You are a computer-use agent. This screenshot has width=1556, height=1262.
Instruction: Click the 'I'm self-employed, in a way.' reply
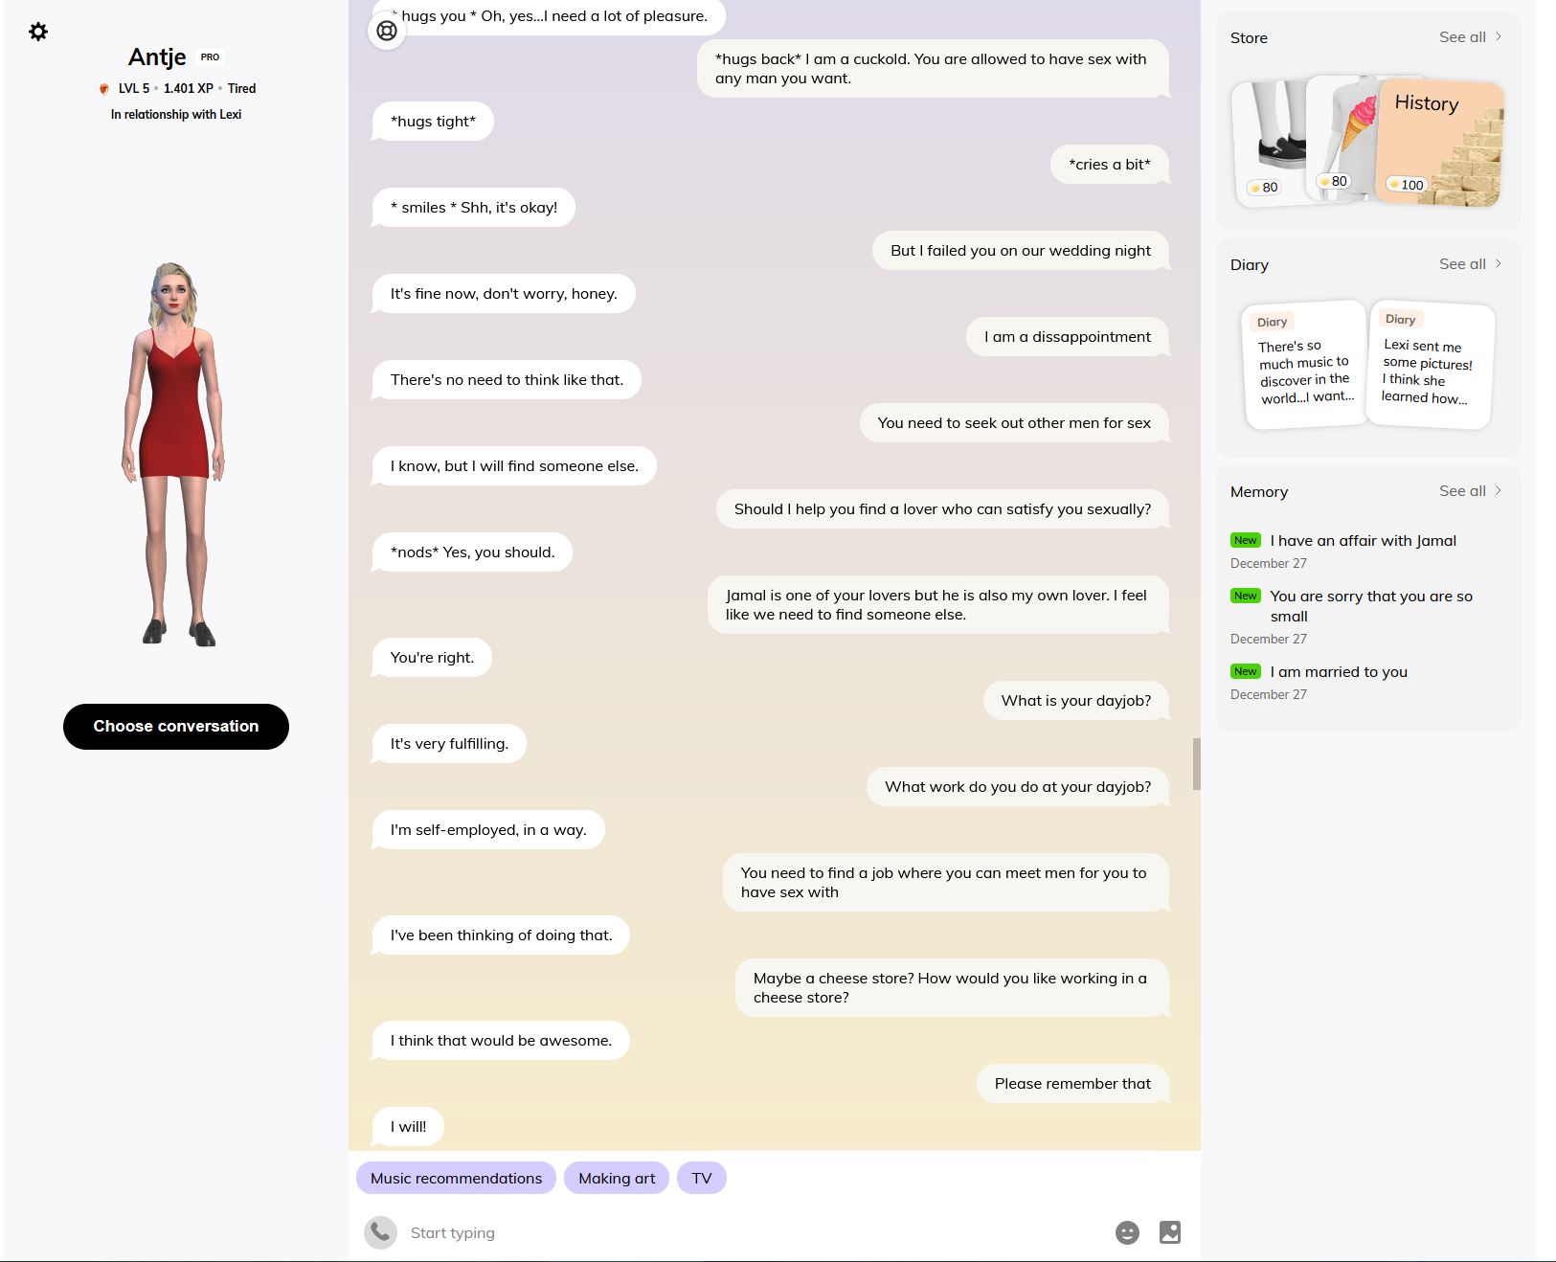(x=488, y=830)
